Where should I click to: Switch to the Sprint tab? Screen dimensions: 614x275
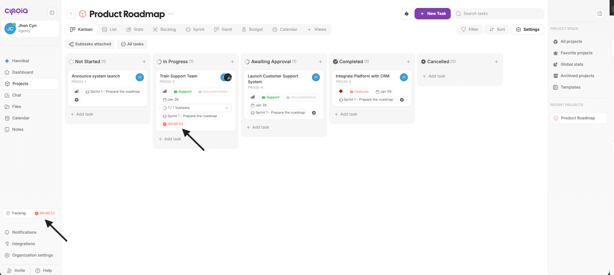coord(195,30)
